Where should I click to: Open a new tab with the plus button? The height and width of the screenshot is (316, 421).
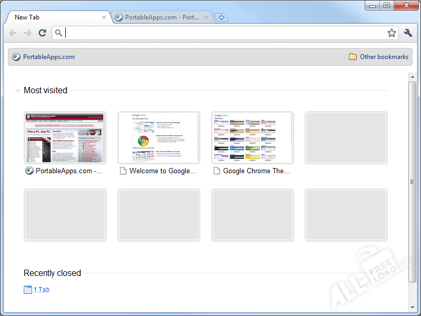click(x=222, y=18)
